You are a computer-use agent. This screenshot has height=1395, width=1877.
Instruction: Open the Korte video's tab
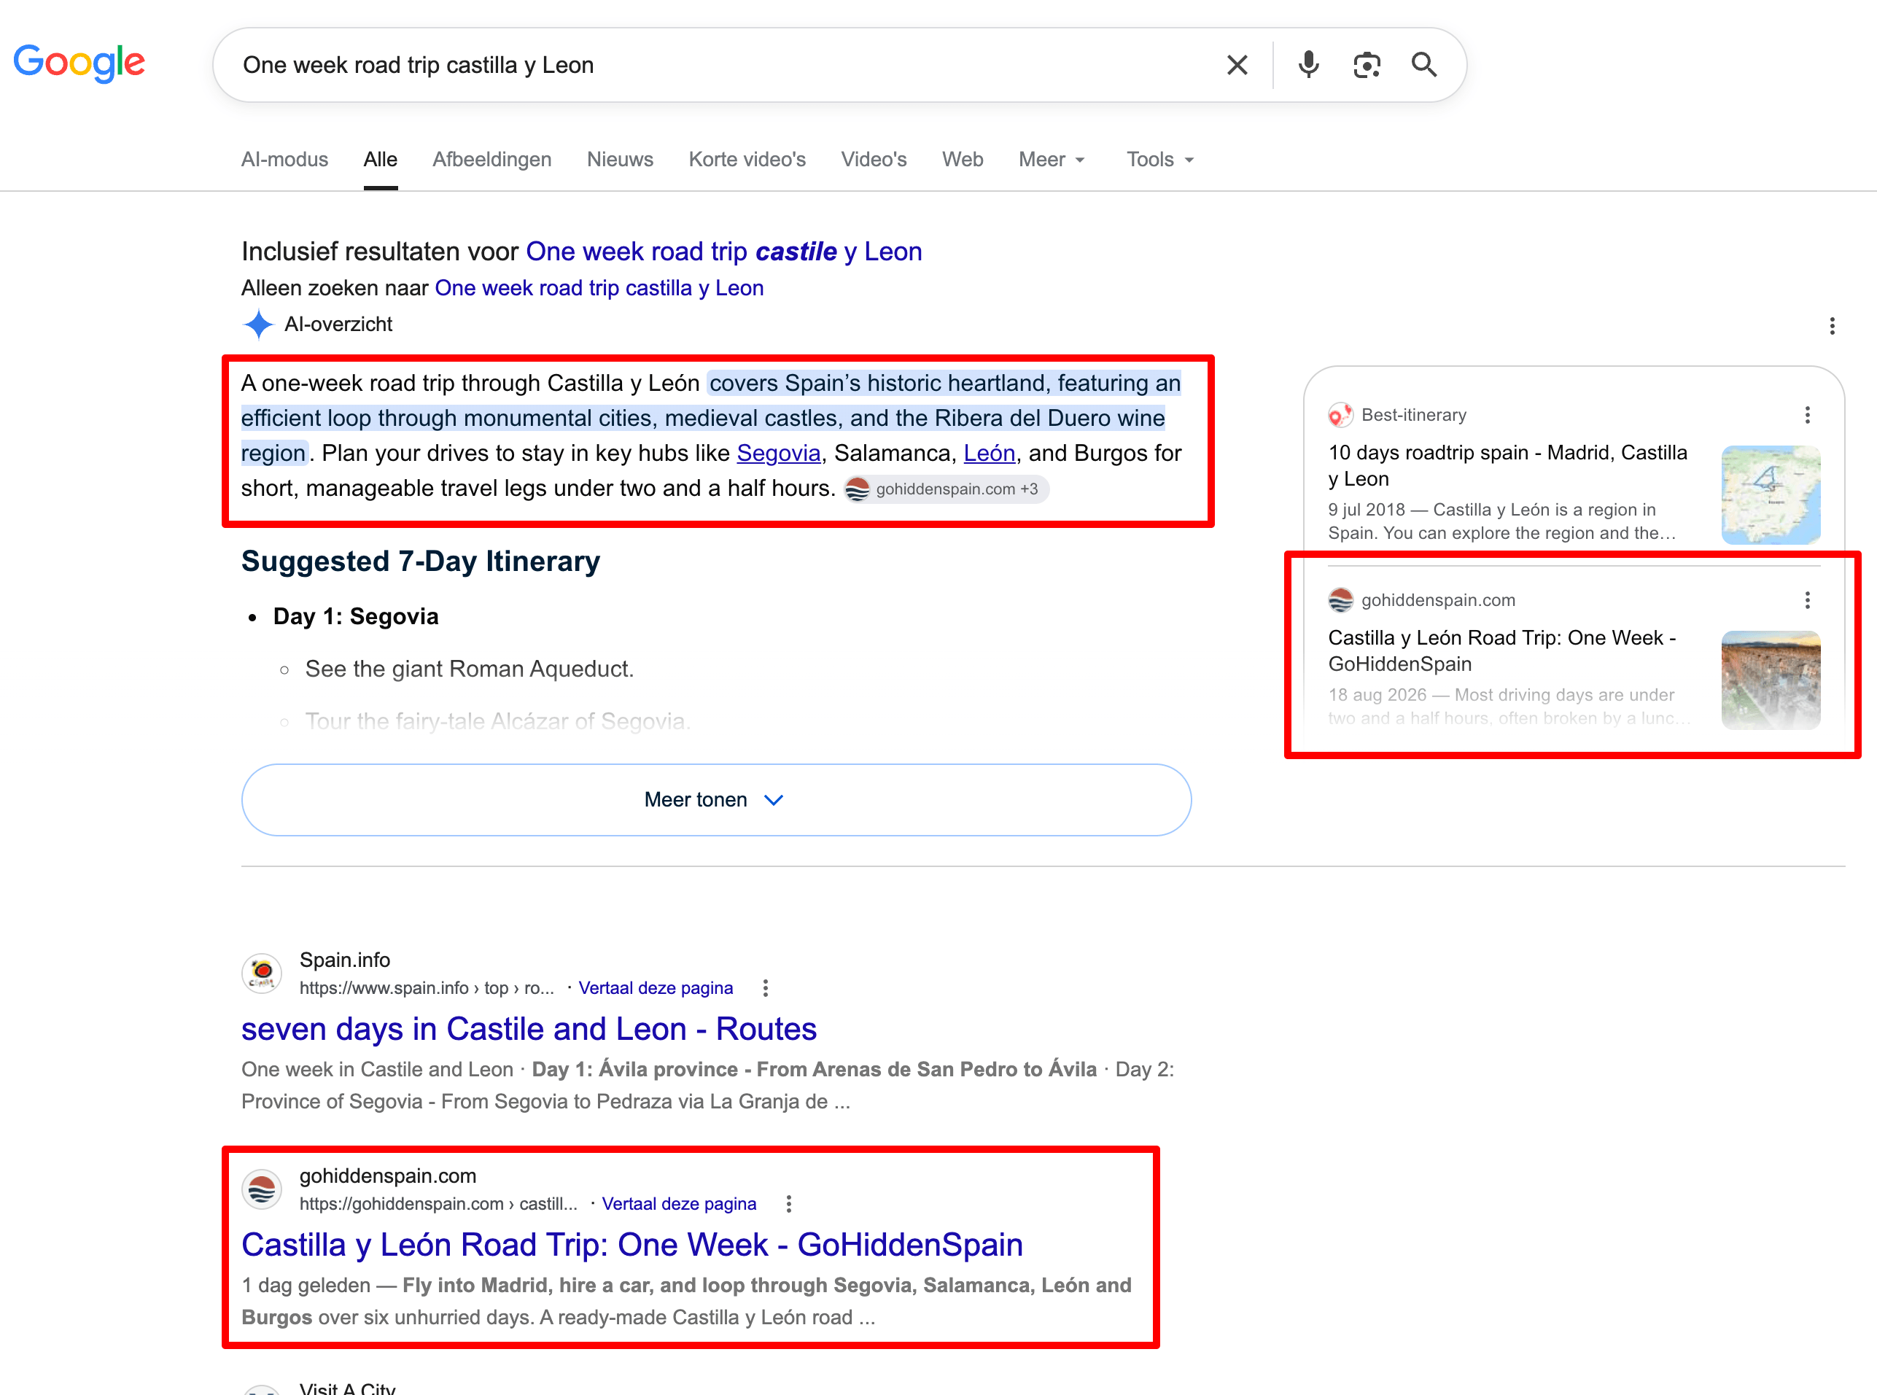pos(747,160)
